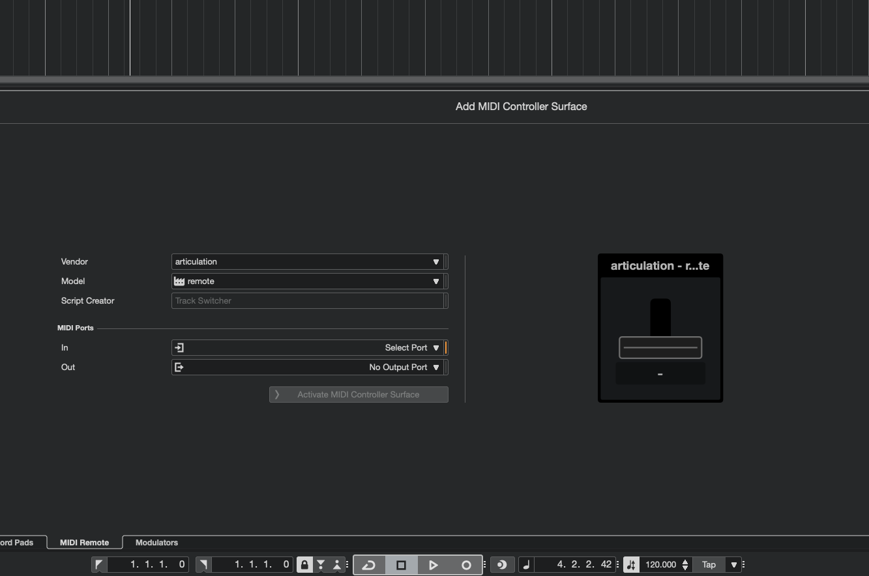The image size is (869, 576).
Task: Toggle the metronome click icon
Action: (501, 564)
